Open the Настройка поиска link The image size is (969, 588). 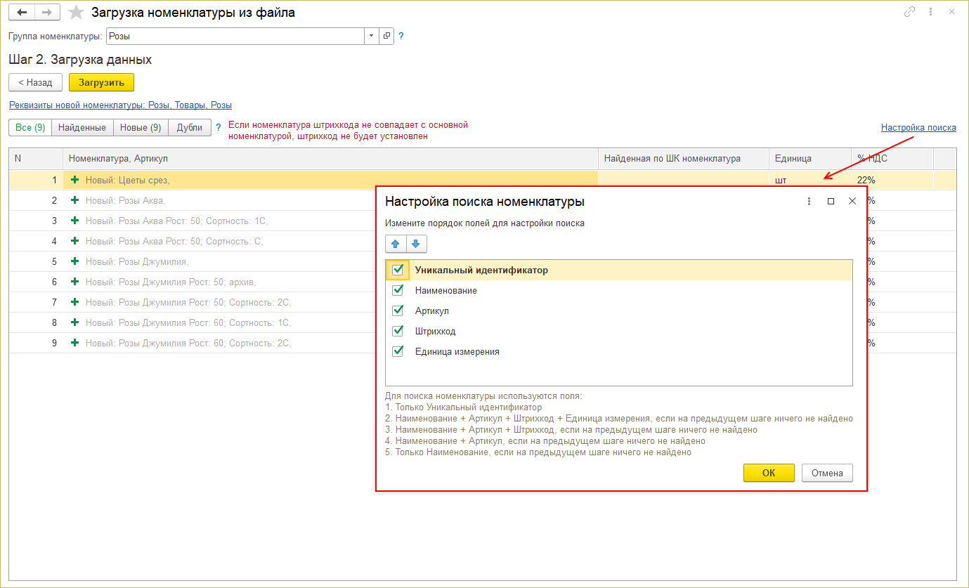918,128
